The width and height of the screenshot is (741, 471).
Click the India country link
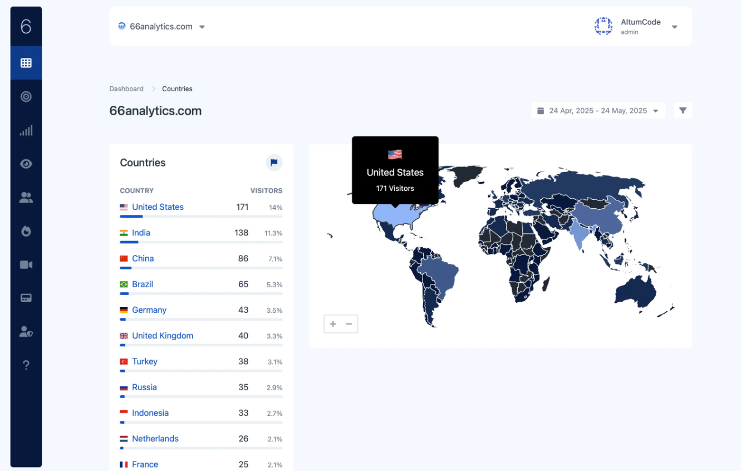coord(141,233)
